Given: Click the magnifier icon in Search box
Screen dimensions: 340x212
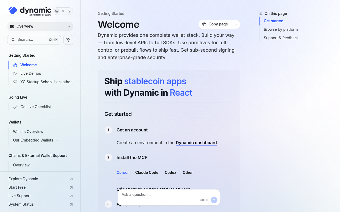Looking at the screenshot, I should point(13,40).
